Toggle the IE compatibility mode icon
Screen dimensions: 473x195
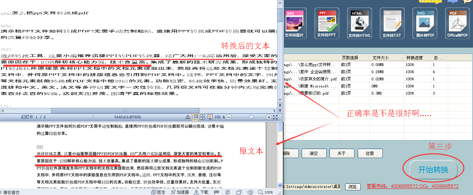pos(228,192)
